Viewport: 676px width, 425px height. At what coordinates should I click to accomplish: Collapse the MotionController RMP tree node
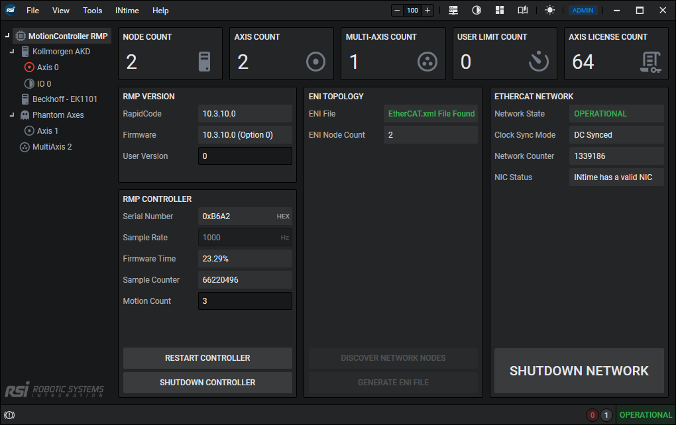7,36
